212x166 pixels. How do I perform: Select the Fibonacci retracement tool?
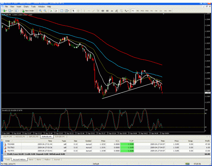(117, 11)
